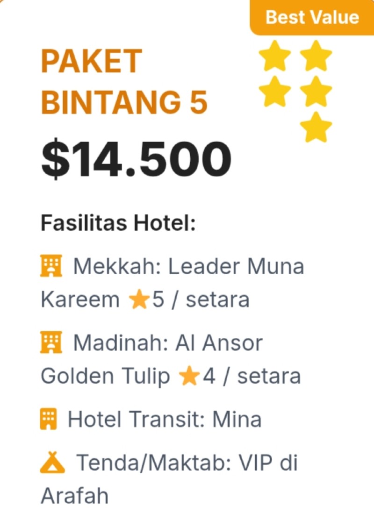374x520 pixels.
Task: Click the hotel icon beside Mekkah
Action: [x=51, y=267]
